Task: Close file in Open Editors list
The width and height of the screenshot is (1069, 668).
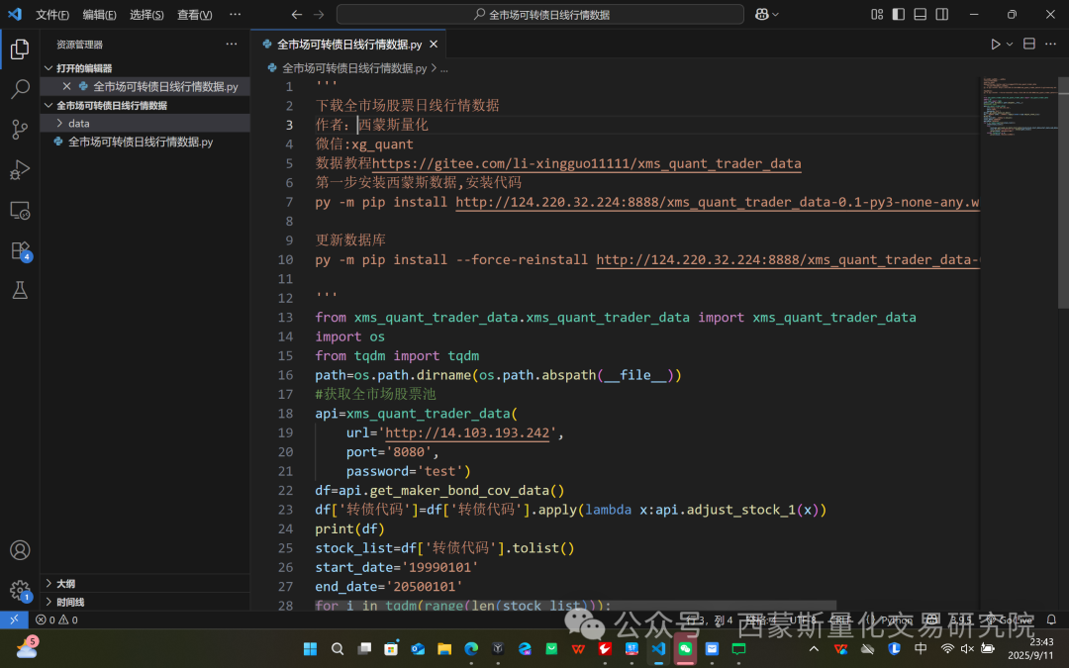Action: (x=67, y=86)
